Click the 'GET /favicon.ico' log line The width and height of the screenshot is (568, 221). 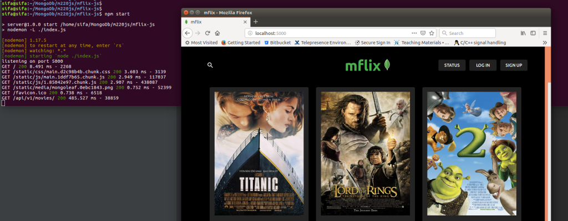52,93
